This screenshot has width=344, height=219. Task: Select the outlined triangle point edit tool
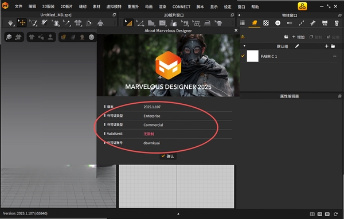coord(140,23)
